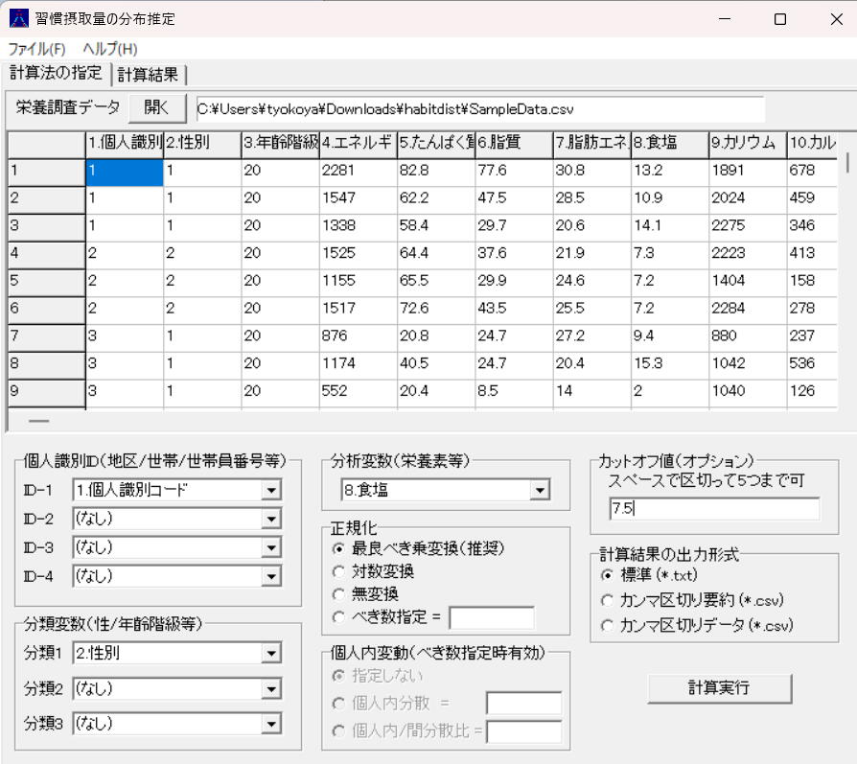Switch to the 計算結果 tab
Screen dimensions: 857x764
tap(150, 75)
